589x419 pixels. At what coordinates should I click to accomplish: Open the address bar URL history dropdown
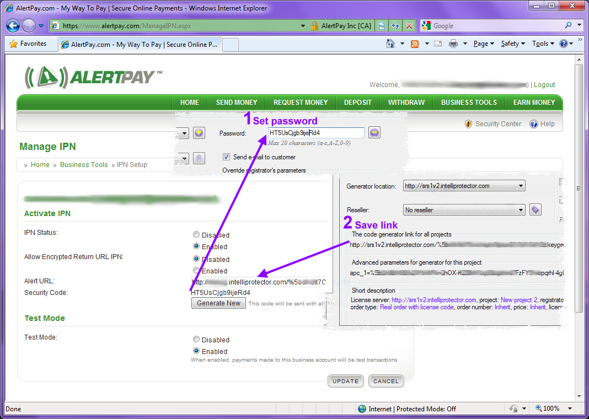[x=303, y=26]
